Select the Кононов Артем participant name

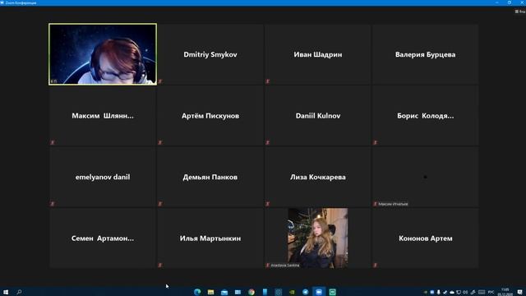(426, 238)
